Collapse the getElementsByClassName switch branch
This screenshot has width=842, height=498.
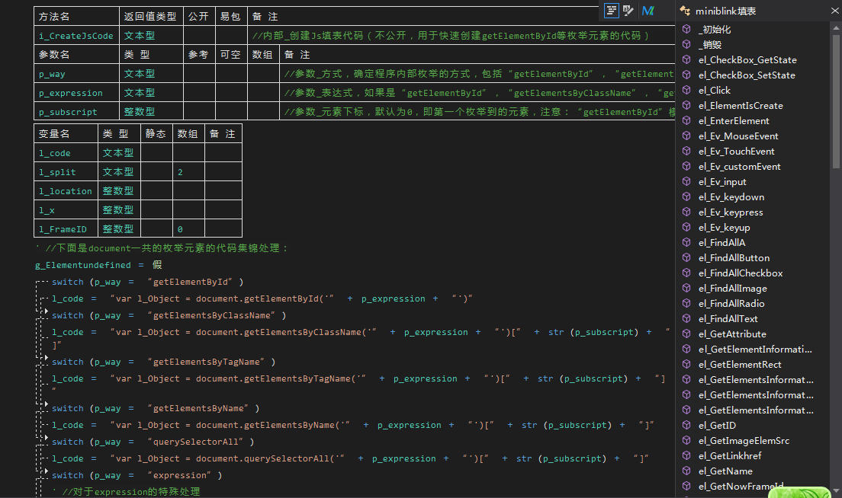coord(45,311)
